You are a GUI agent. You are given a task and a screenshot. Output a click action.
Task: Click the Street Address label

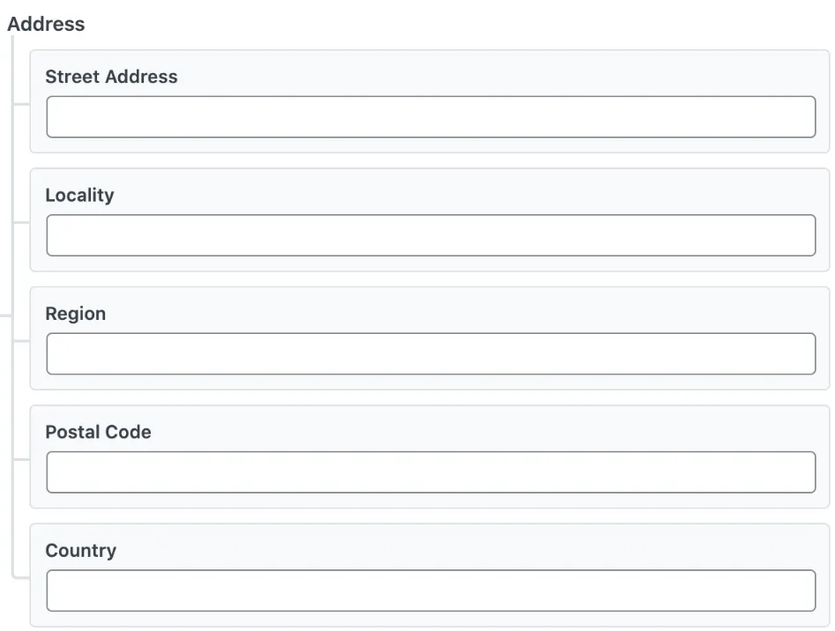tap(111, 77)
